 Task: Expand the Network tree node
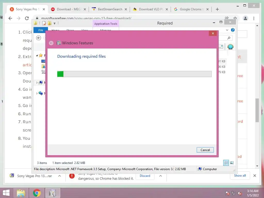(x=37, y=93)
